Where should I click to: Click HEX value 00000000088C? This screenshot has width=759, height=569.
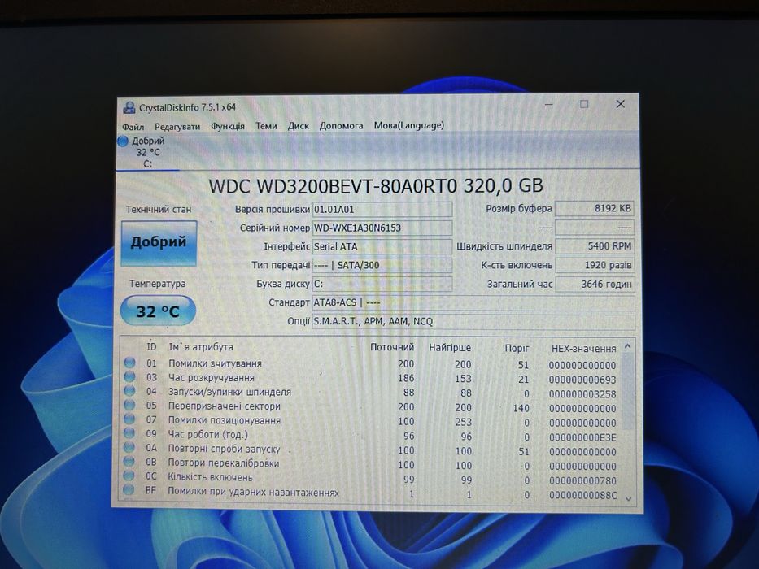[583, 496]
